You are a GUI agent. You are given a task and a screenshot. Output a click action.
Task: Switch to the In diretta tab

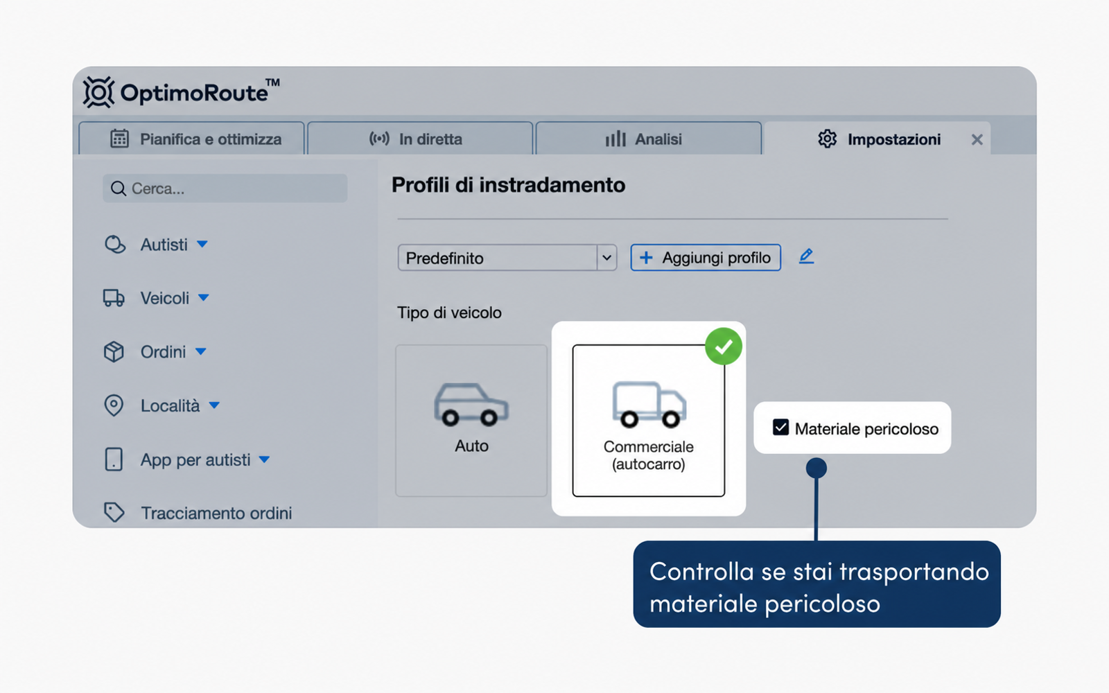click(420, 139)
